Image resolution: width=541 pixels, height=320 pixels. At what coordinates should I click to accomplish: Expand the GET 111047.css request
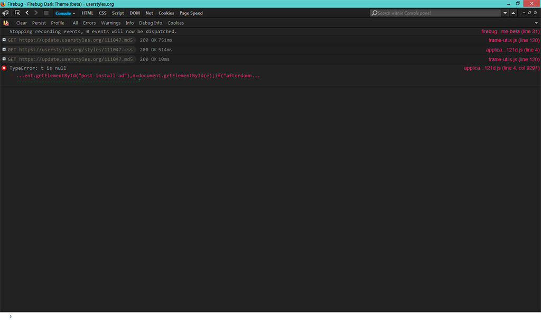[x=4, y=49]
